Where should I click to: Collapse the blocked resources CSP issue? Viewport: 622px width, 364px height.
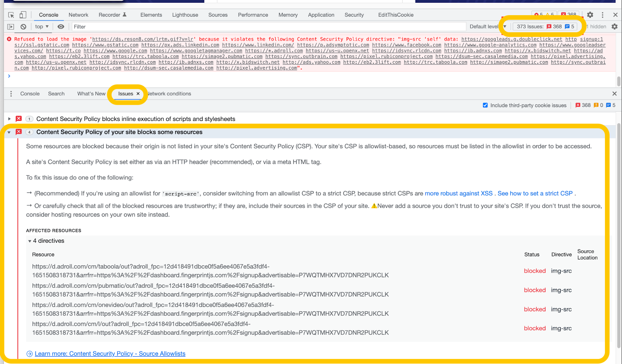[9, 132]
